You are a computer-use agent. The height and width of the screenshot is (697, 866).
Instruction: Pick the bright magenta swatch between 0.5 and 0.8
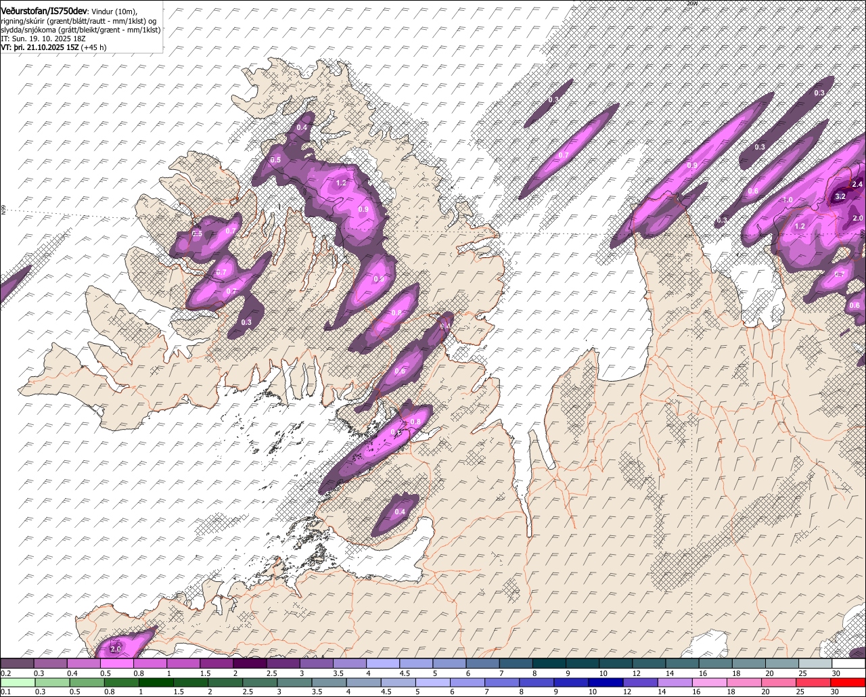[117, 663]
